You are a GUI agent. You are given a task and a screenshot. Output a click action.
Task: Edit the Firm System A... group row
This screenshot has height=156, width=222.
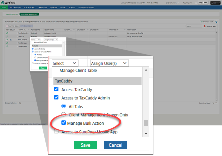click(7, 33)
